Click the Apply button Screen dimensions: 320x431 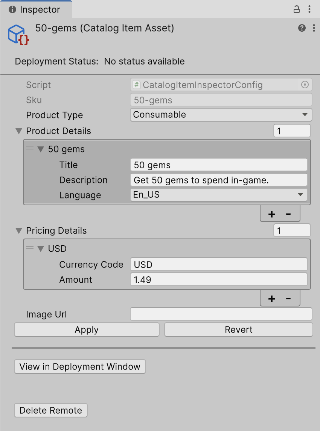coord(87,329)
